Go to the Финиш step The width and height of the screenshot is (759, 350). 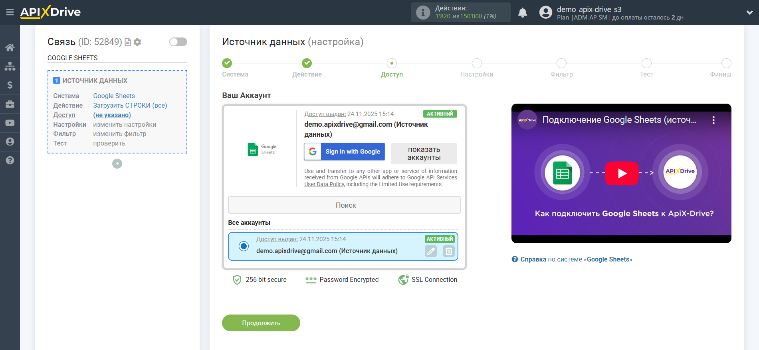click(726, 63)
